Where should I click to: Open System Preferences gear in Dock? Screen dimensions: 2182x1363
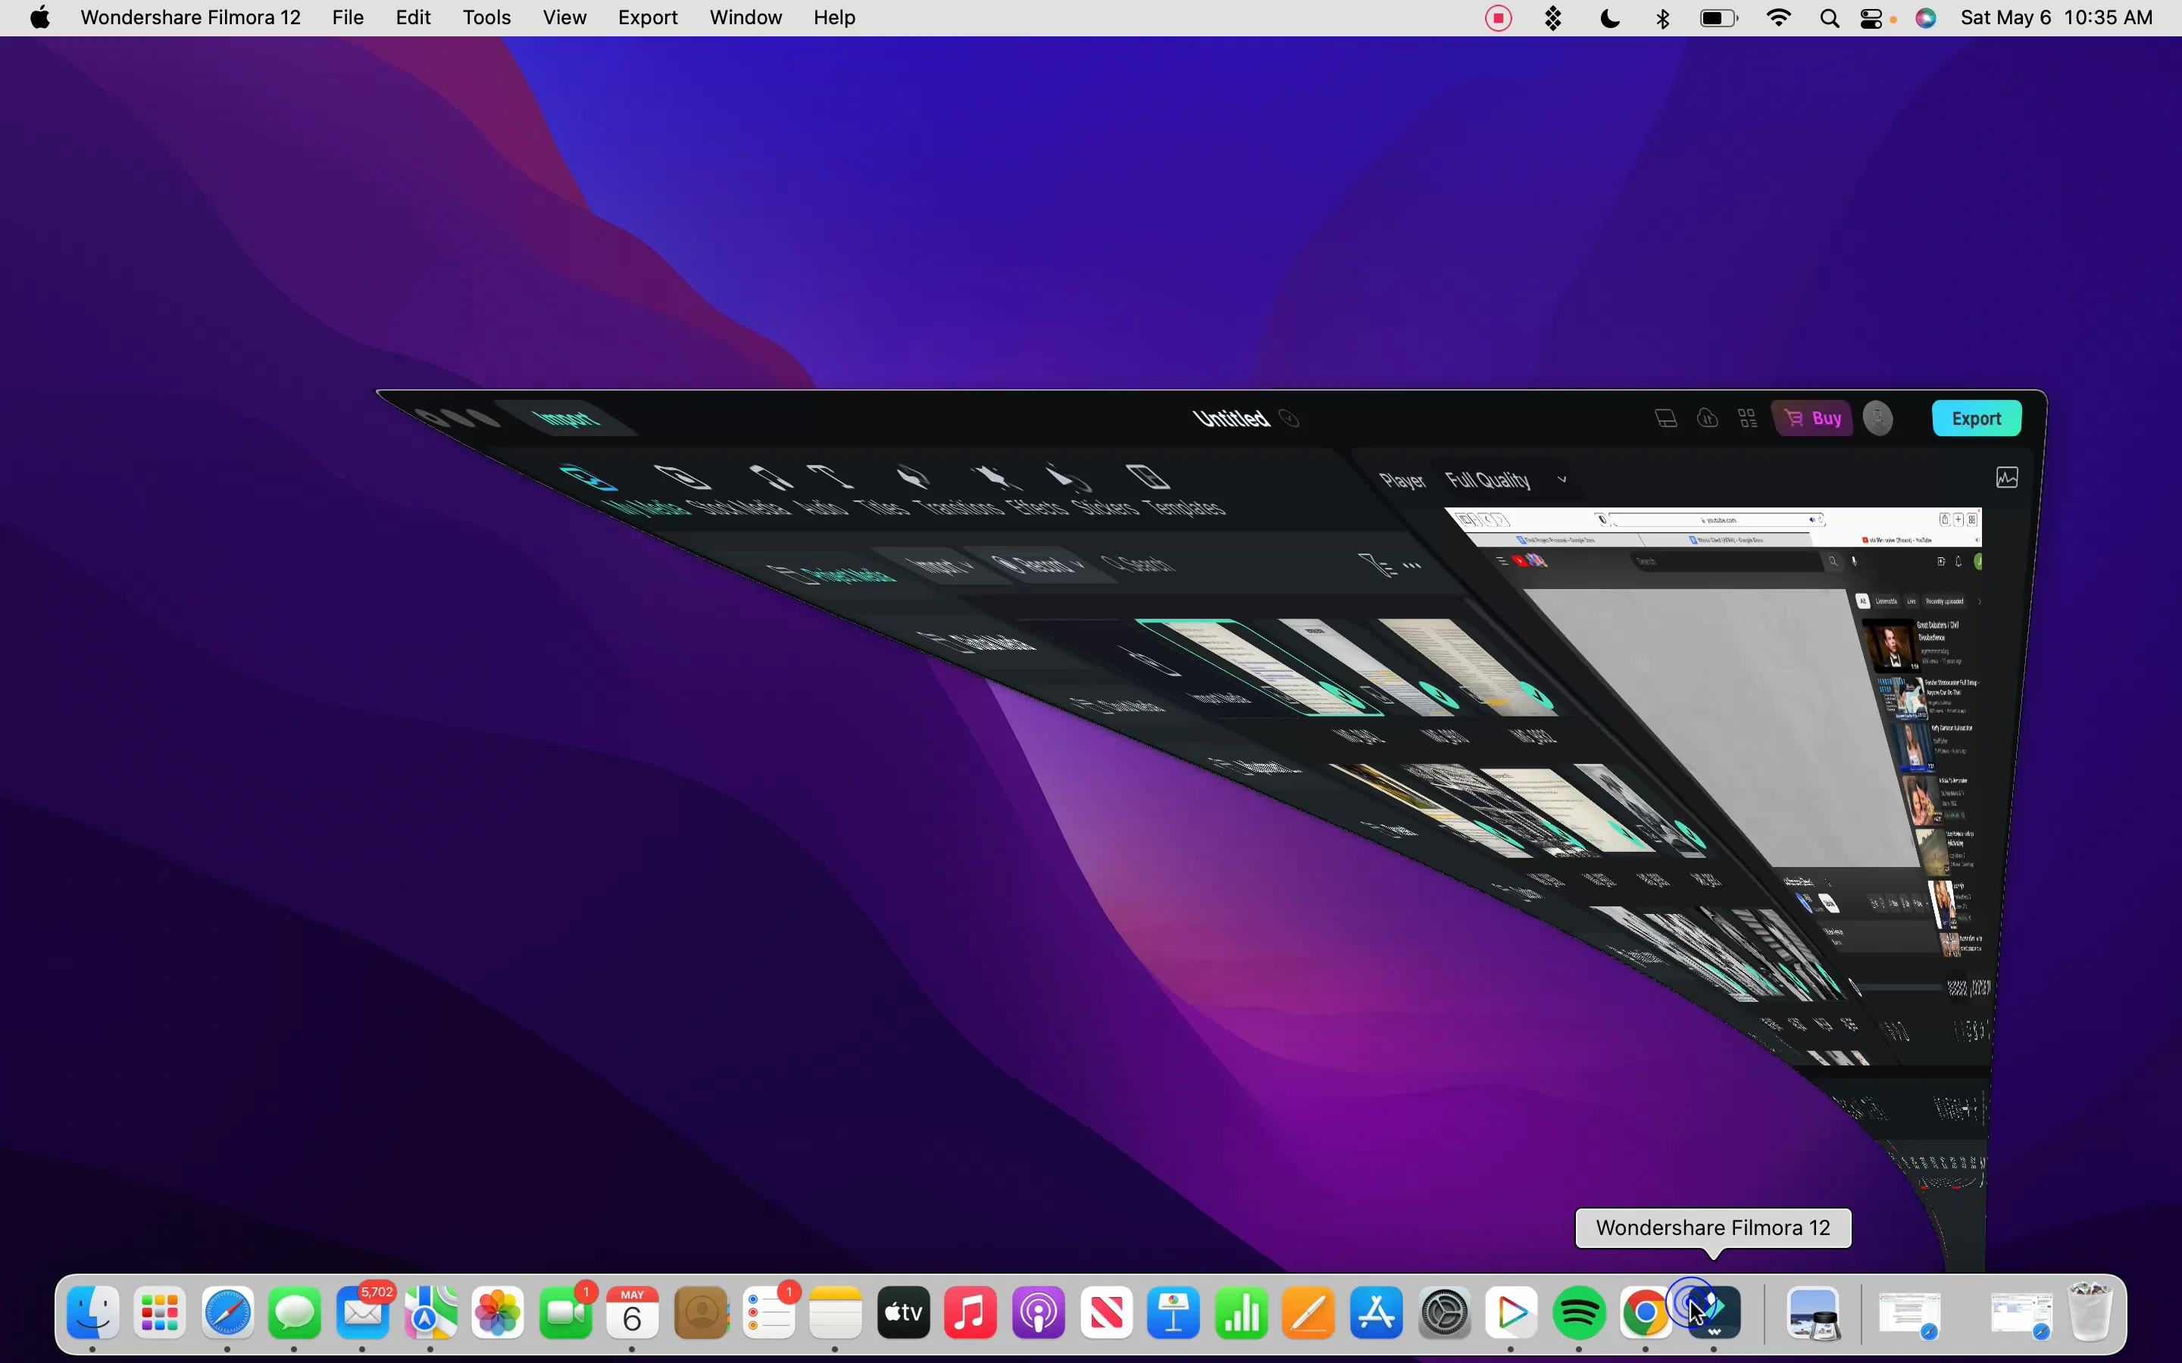point(1445,1312)
